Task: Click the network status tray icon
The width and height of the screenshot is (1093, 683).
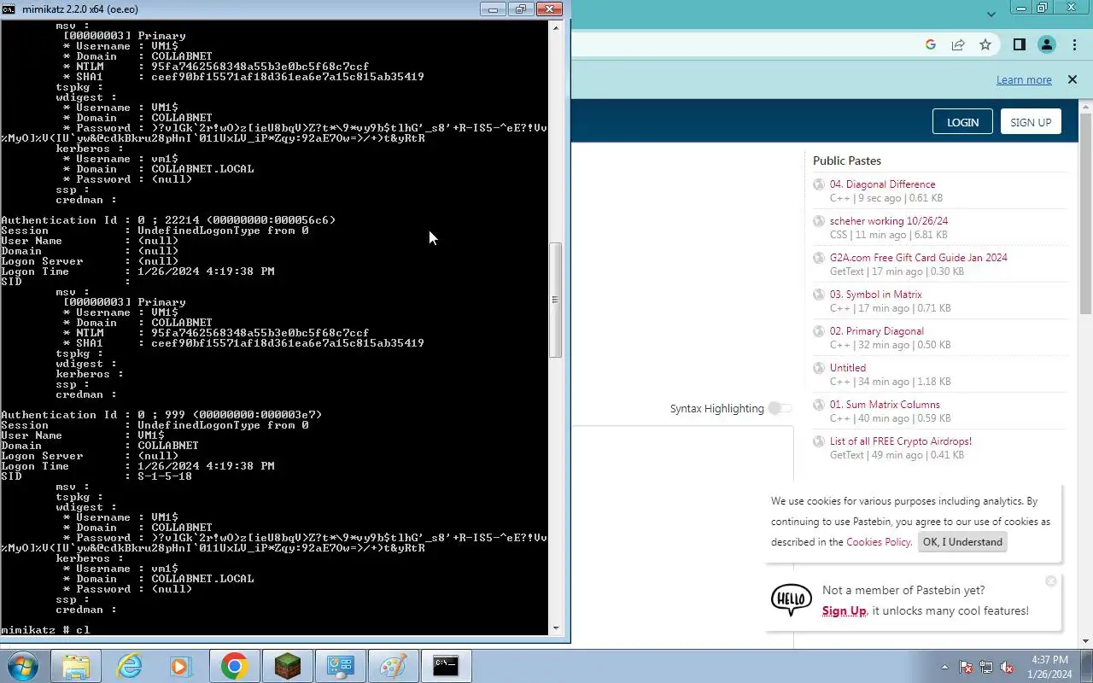Action: pos(986,667)
